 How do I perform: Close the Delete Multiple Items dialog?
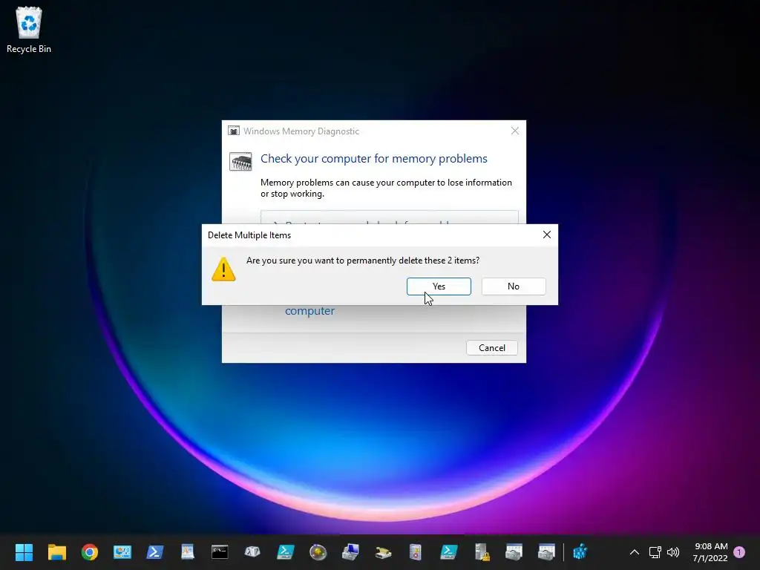[x=547, y=235]
